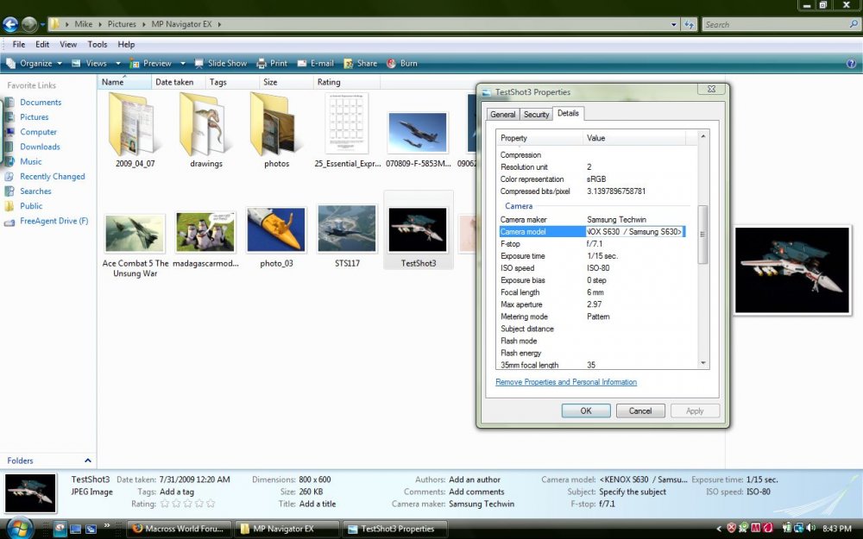Click OK in TestShot3 Properties
863x539 pixels.
(586, 411)
